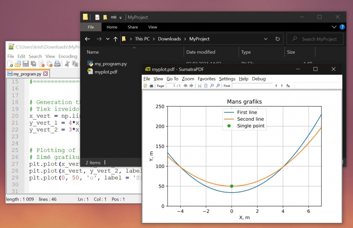Open the View ribbon tab in Explorer
The image size is (353, 228).
tap(153, 27)
